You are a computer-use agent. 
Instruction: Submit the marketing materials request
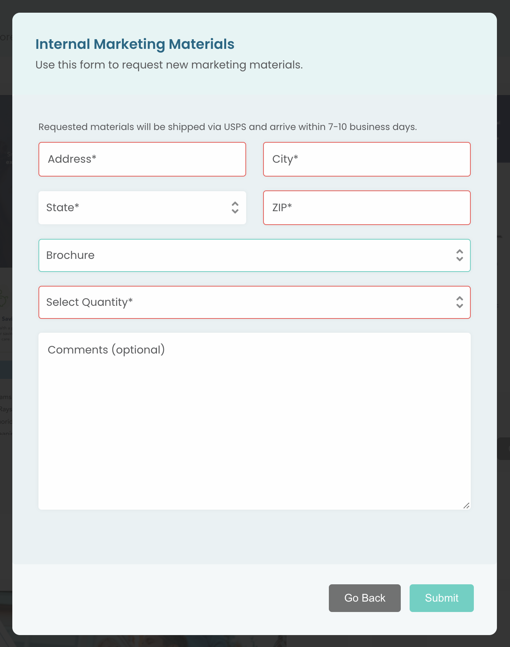[x=441, y=598]
